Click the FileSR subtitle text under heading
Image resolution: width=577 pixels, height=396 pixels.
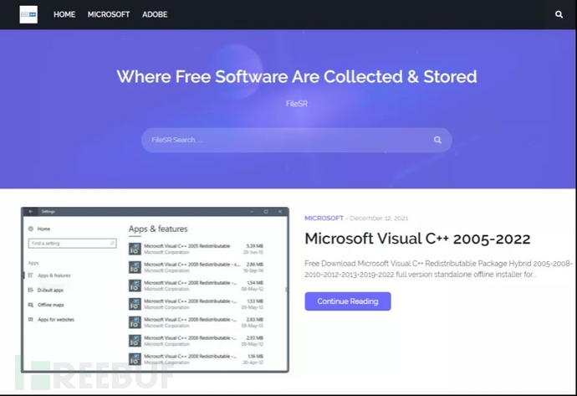(x=297, y=104)
